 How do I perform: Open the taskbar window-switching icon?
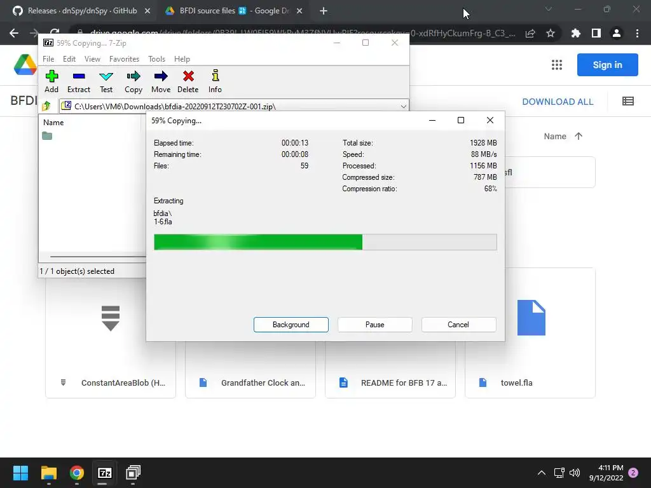pos(133,473)
